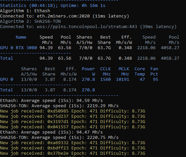Click SHA256-TON average speed 2220.75 Mh/s line
Screen dimensions: 186x157
click(59, 138)
